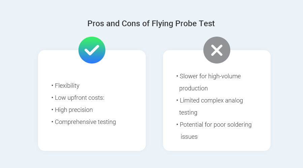
Task: Click the bullet before "Limited complex analog"
Action: pos(177,100)
